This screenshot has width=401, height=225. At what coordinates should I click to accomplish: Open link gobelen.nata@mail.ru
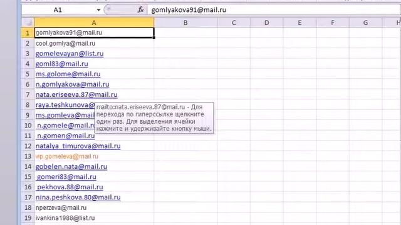click(x=71, y=166)
